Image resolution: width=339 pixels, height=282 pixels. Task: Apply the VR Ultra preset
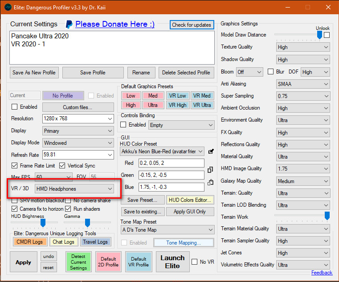[x=202, y=105]
